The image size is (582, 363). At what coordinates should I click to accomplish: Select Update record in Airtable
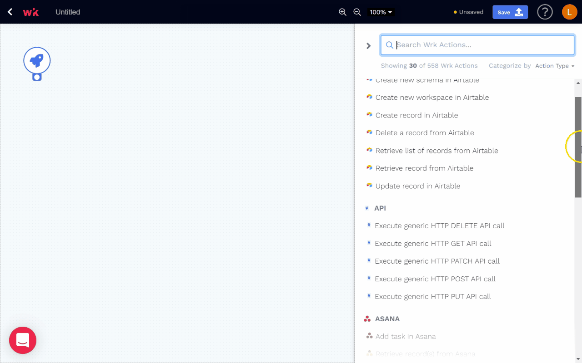click(x=418, y=186)
